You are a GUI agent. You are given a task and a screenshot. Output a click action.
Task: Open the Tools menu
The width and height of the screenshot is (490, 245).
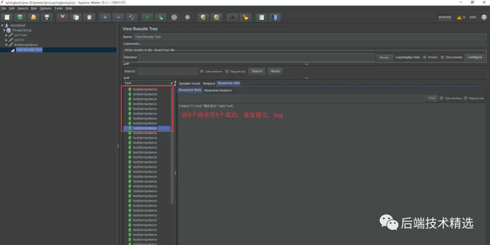[59, 9]
